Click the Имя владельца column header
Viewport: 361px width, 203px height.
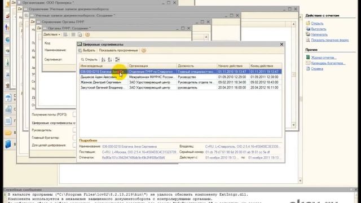[x=104, y=66]
